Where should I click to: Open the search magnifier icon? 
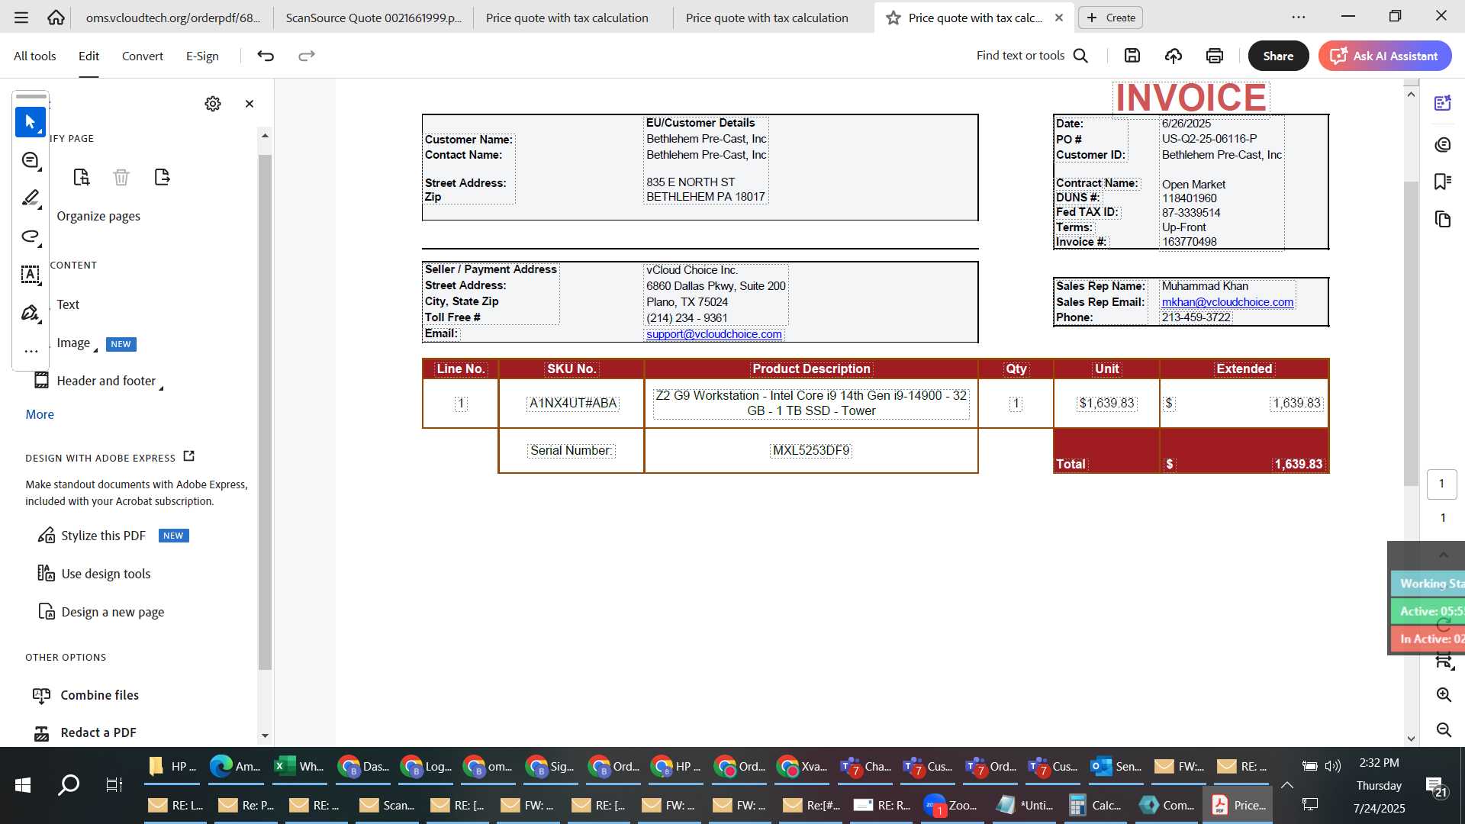1080,56
